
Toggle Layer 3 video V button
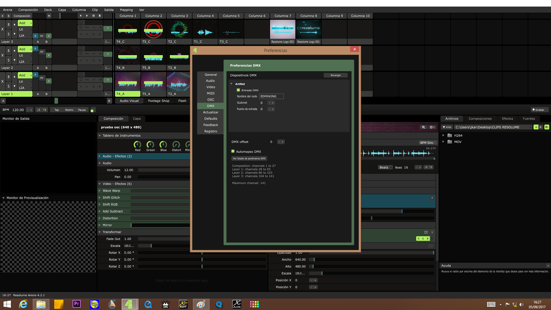[49, 35]
